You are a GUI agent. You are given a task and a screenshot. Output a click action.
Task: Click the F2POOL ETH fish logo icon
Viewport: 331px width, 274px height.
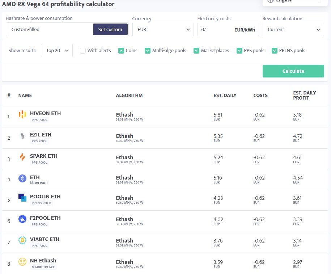pos(22,219)
